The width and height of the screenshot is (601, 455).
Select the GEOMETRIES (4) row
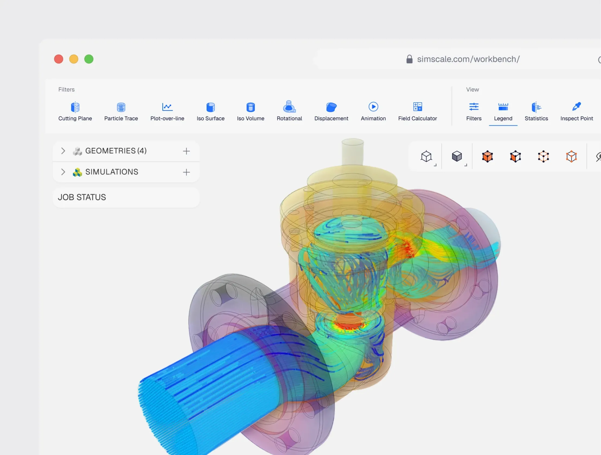(126, 151)
